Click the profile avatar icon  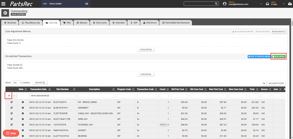pyautogui.click(x=224, y=4)
